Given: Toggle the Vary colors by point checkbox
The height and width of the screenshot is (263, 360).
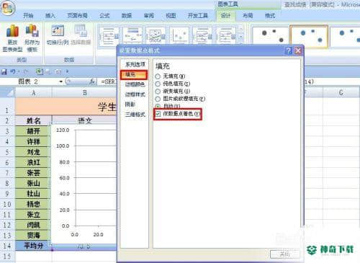Looking at the screenshot, I should 158,114.
